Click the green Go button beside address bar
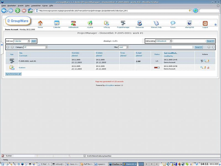221x166 pixels. (x=195, y=10)
